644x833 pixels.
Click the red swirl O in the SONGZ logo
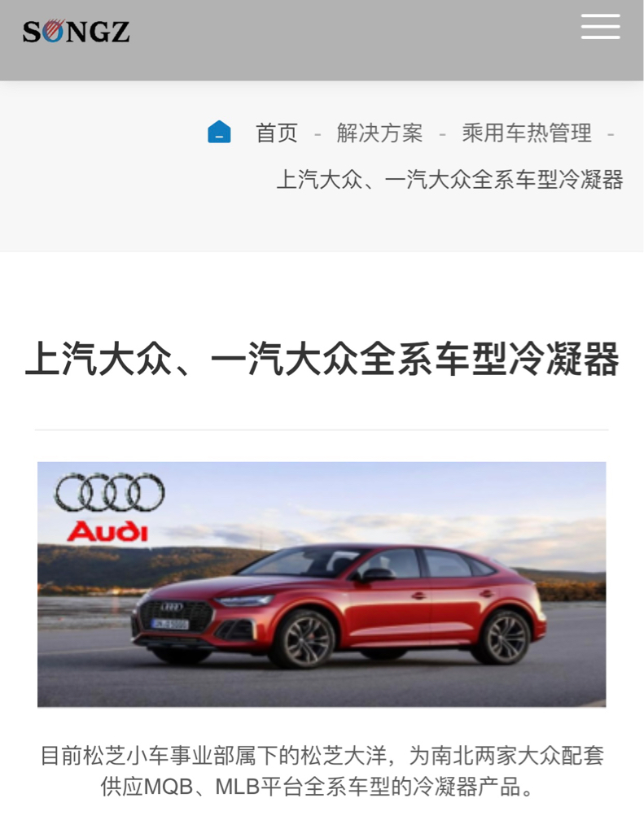53,31
